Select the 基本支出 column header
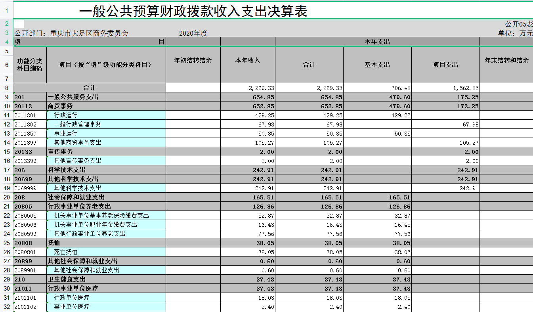Image resolution: width=533 pixels, height=312 pixels. tap(377, 65)
